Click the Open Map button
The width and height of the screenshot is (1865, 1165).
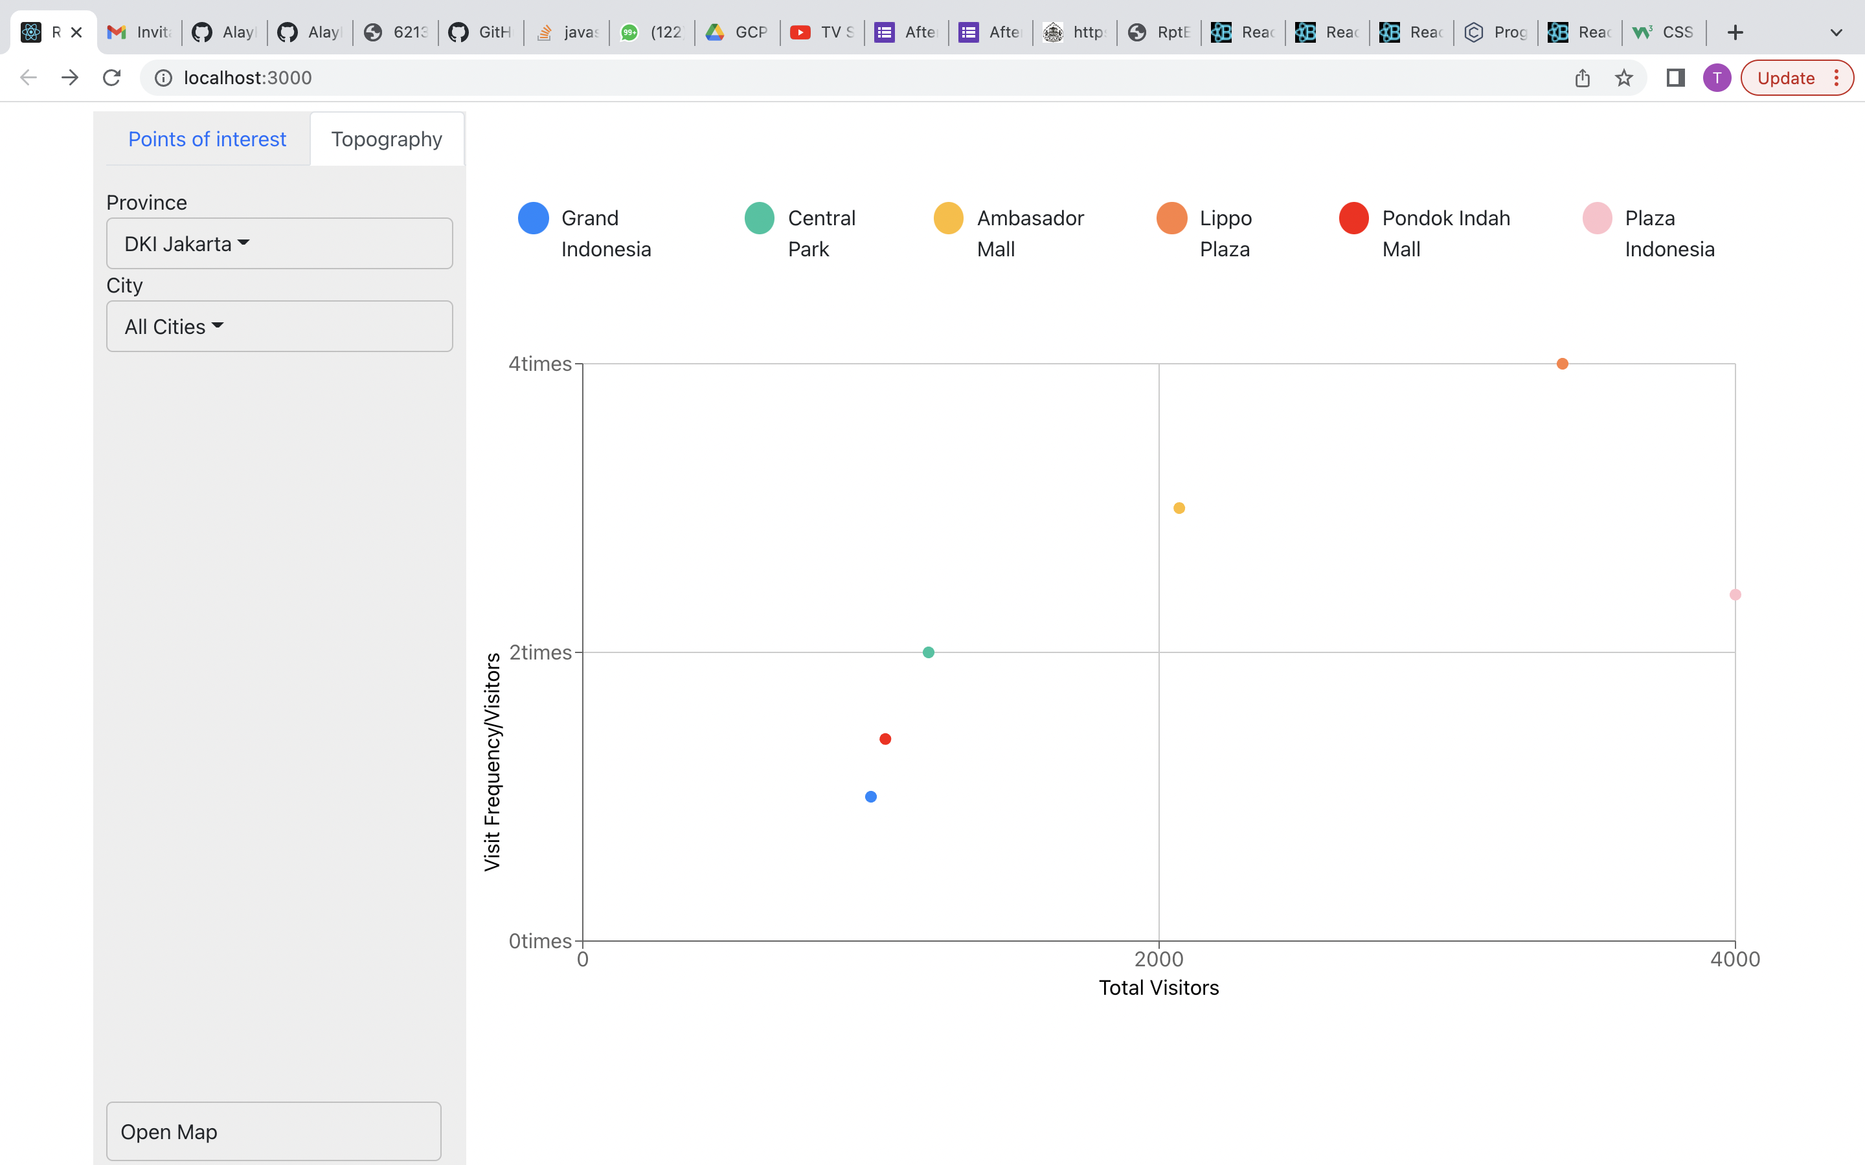pos(273,1131)
